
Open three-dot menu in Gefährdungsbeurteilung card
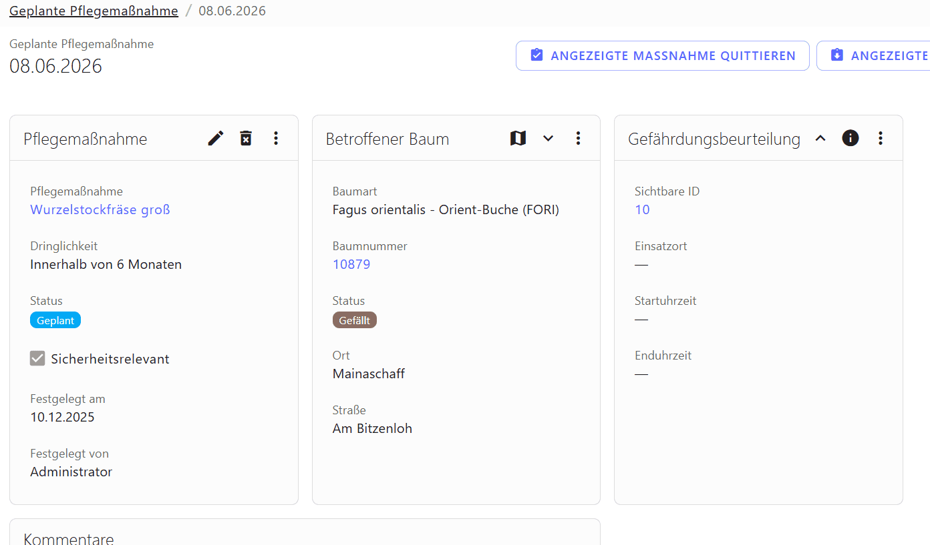coord(881,138)
